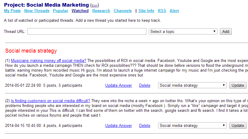Expand topic dropdown for the first thread
The width and height of the screenshot is (248, 139).
192,85
